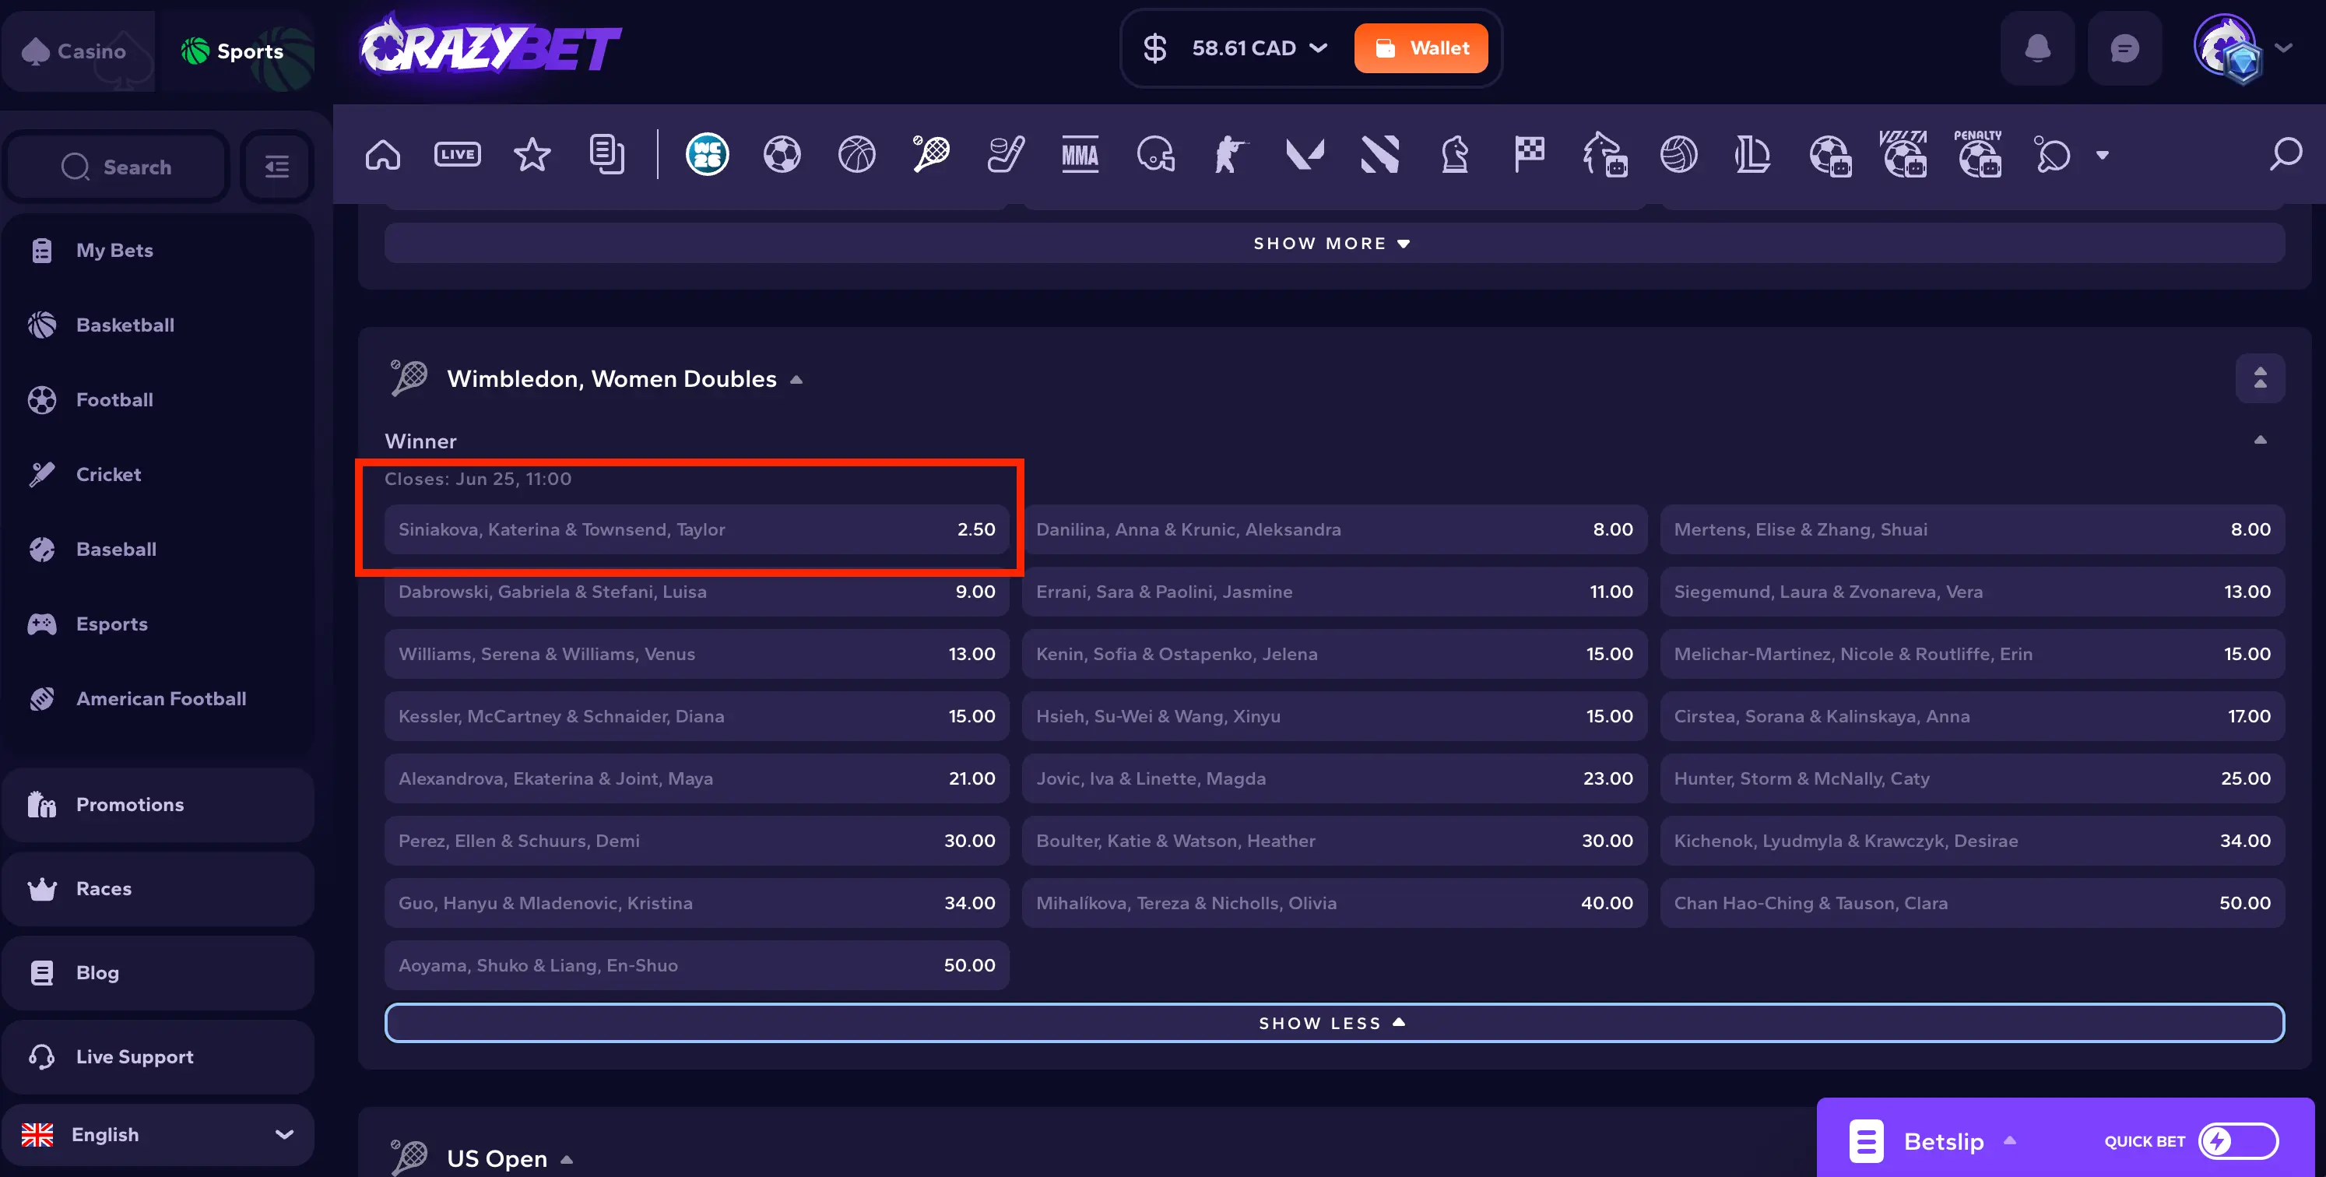
Task: Open Live Support
Action: click(x=158, y=1056)
